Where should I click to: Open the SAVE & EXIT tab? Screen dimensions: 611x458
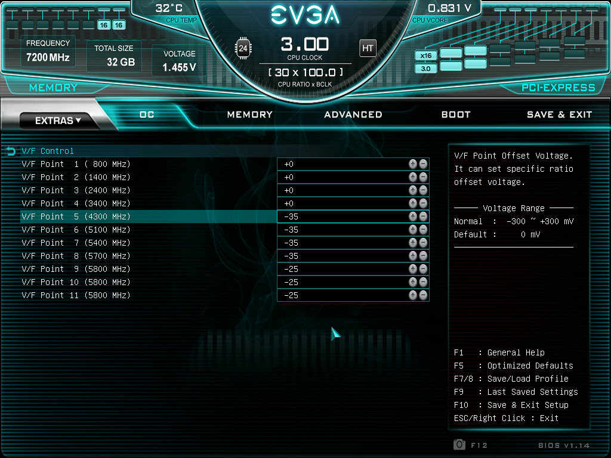click(x=559, y=114)
